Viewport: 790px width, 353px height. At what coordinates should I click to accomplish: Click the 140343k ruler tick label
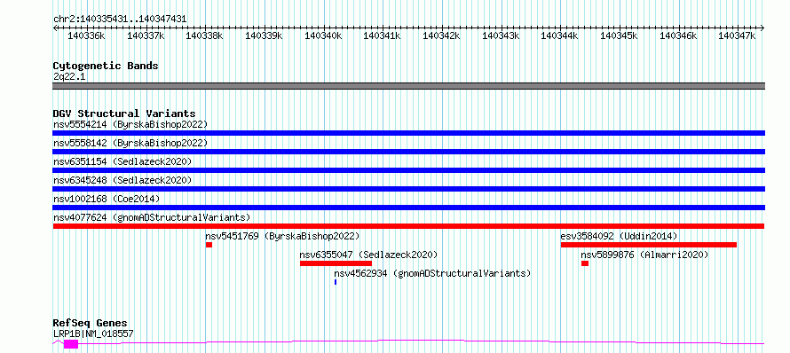tap(501, 35)
